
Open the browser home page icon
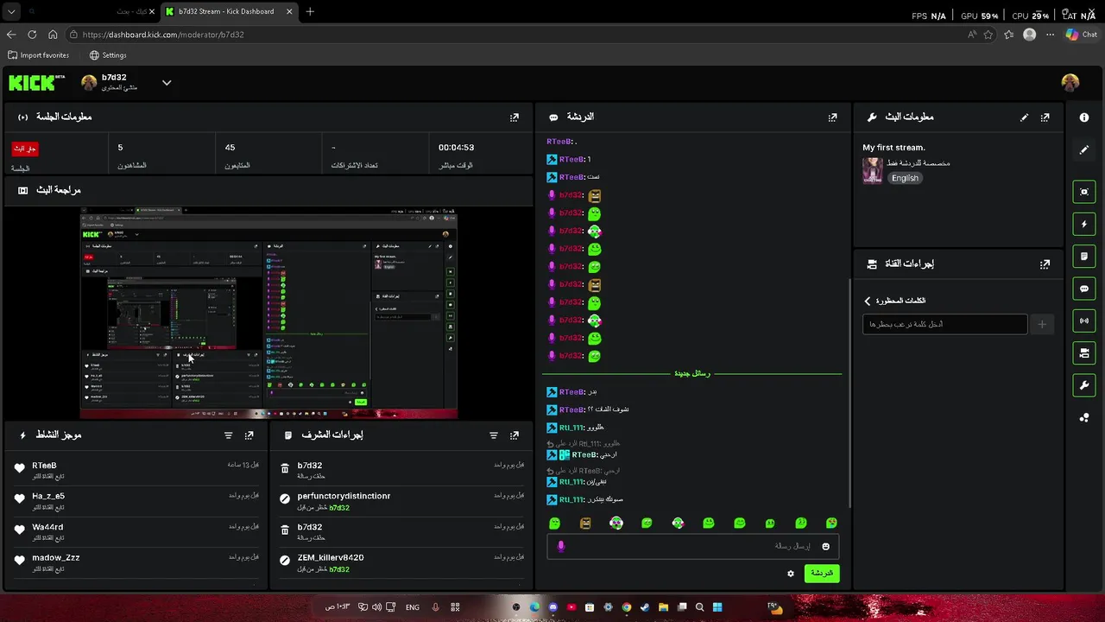coord(53,35)
